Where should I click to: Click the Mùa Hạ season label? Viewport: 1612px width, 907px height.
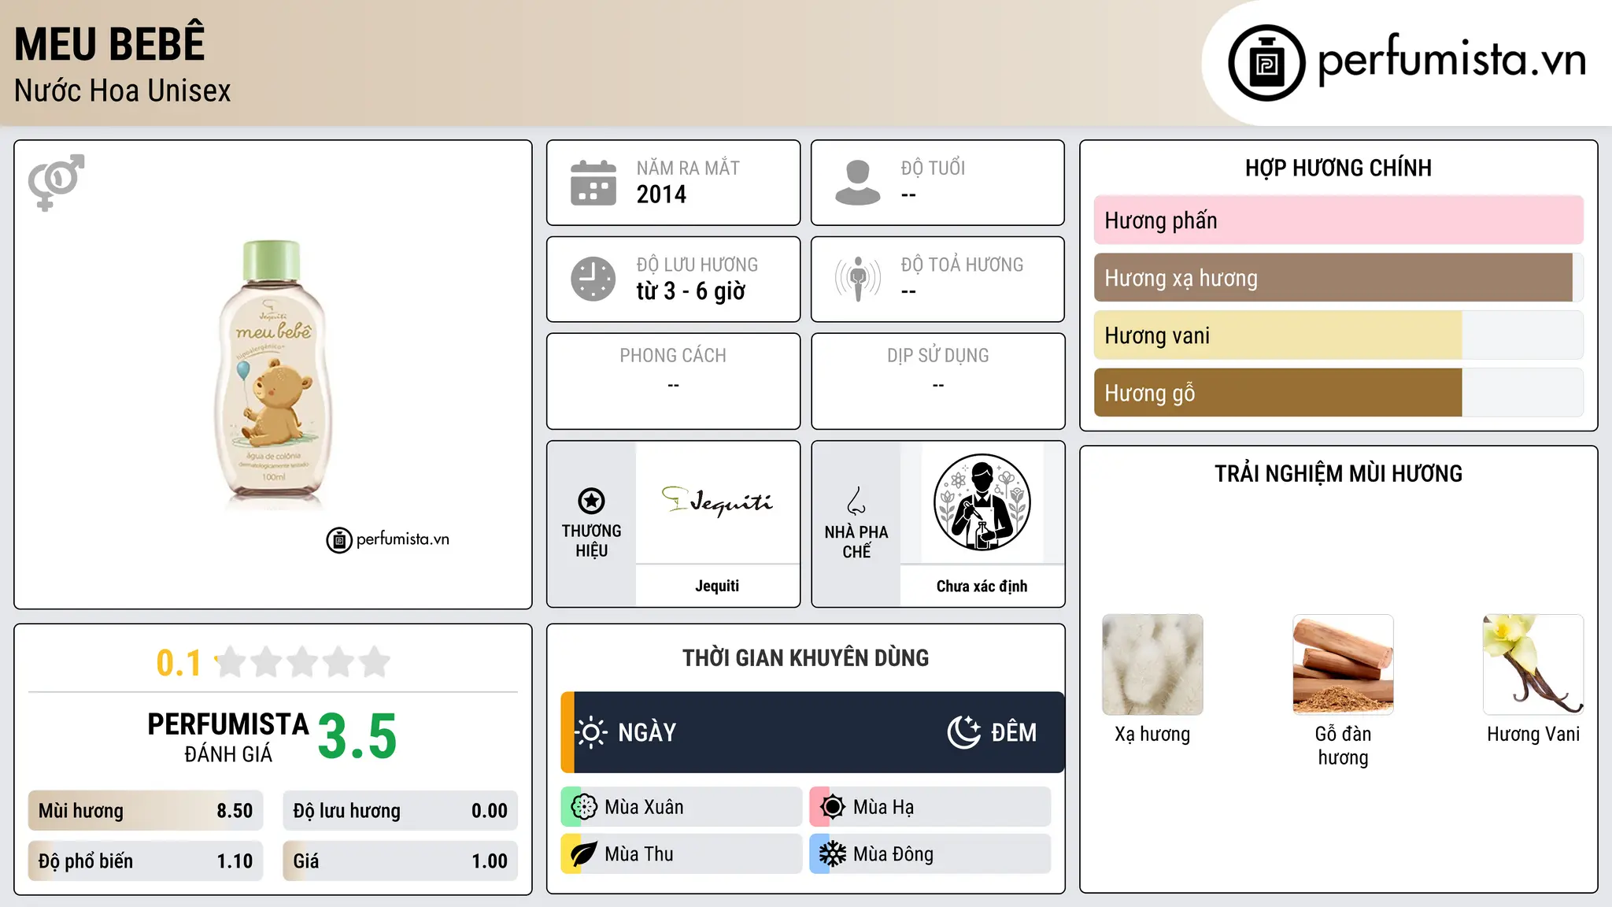point(883,807)
